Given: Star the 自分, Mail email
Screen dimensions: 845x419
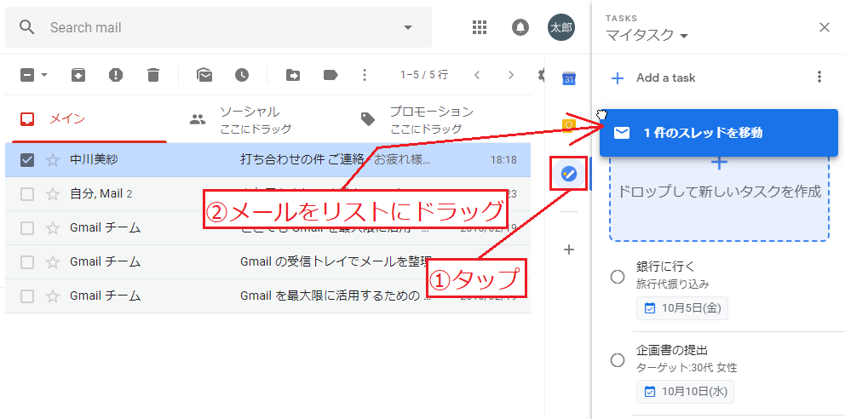Looking at the screenshot, I should [52, 194].
